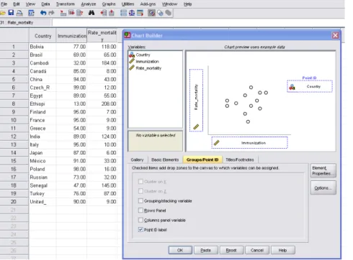Check Columns panel variable checkbox
Image resolution: width=353 pixels, height=260 pixels.
[x=140, y=220]
